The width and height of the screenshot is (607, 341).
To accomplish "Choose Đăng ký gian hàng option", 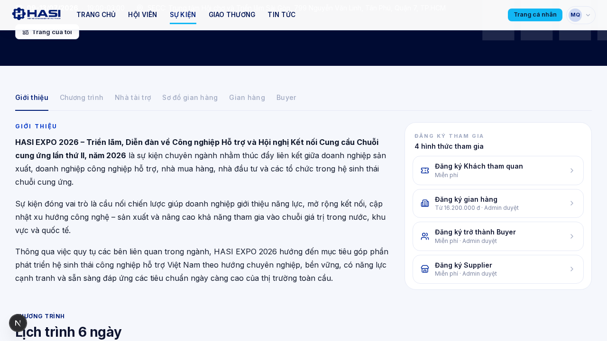I will tap(498, 203).
